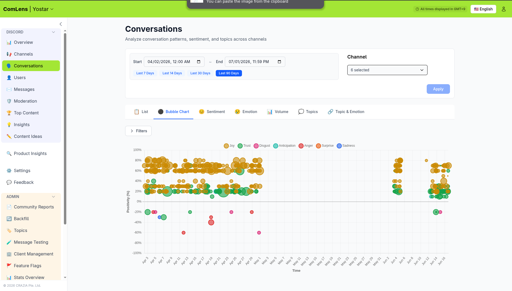512x291 pixels.
Task: Open the Product Insights magnifier icon
Action: [9, 153]
